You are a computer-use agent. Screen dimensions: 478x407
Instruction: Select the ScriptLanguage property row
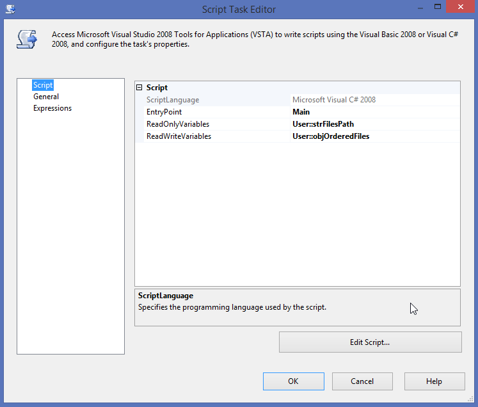pyautogui.click(x=173, y=100)
